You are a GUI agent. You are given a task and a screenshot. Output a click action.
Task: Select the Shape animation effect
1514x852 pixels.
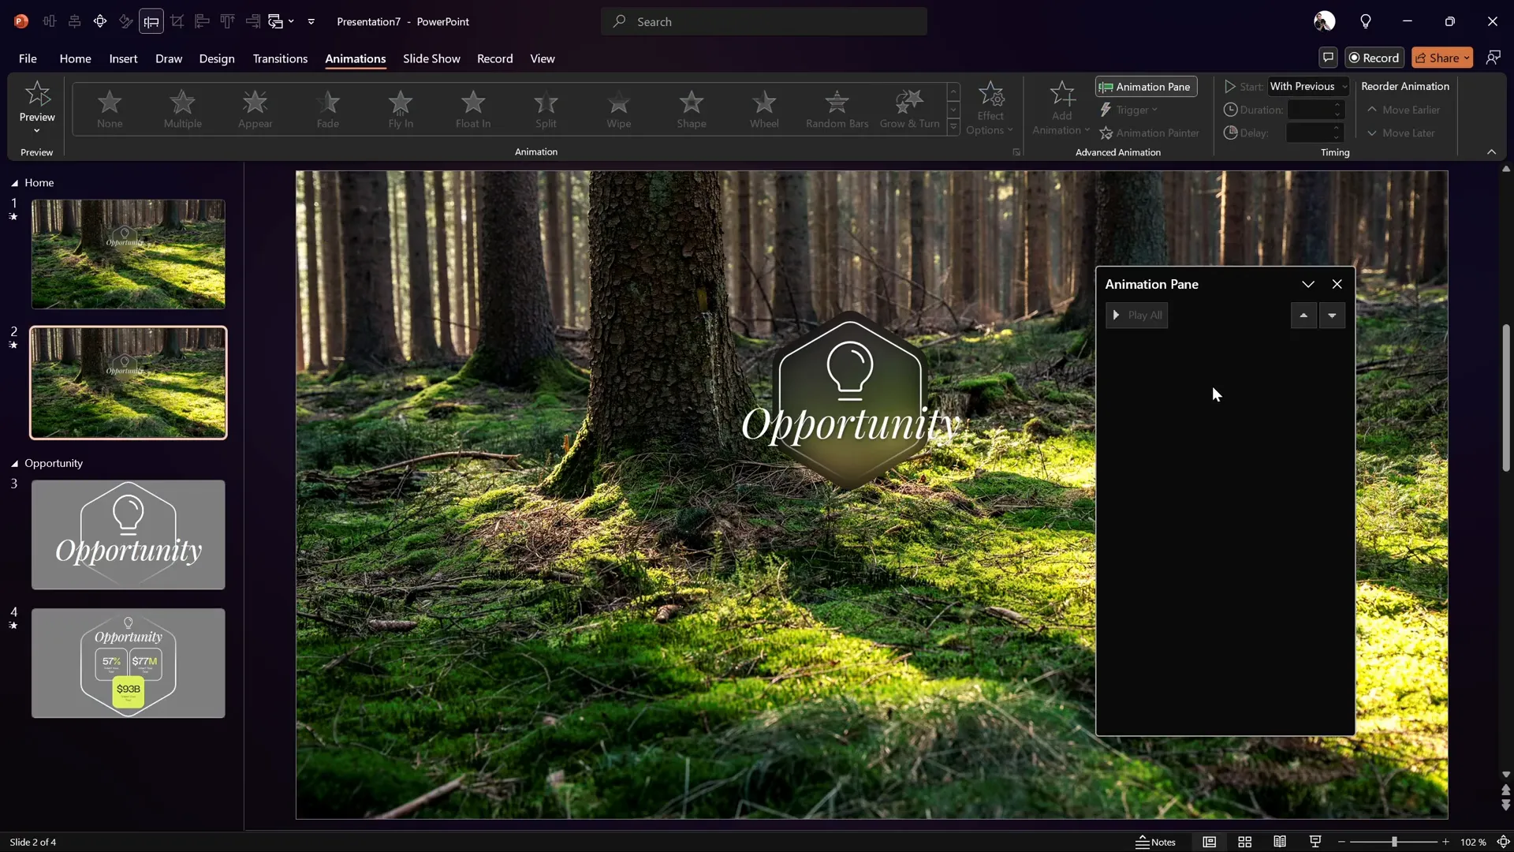click(692, 109)
